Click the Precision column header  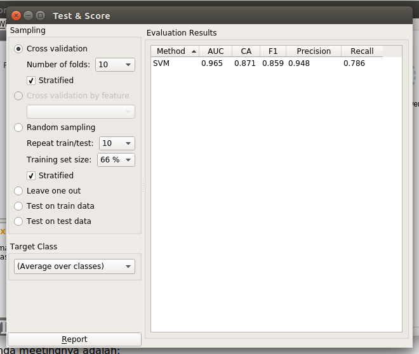coord(314,51)
